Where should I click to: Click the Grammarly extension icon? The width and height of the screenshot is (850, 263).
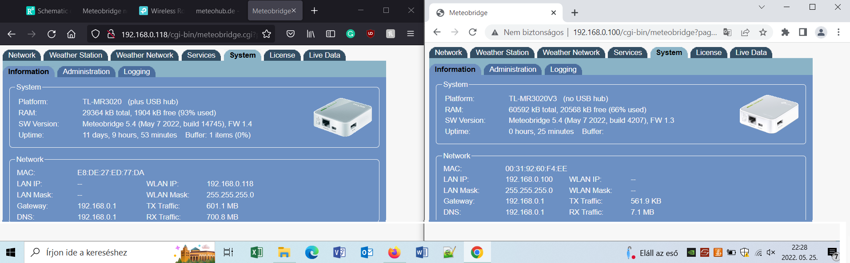point(351,34)
